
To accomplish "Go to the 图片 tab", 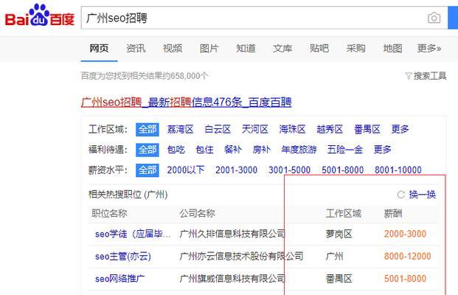I will tap(209, 48).
